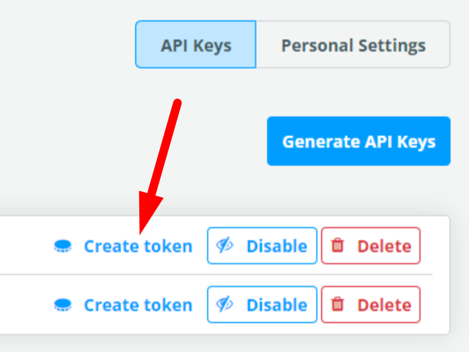This screenshot has width=469, height=352.
Task: Click the Generate API Keys button
Action: 359,141
